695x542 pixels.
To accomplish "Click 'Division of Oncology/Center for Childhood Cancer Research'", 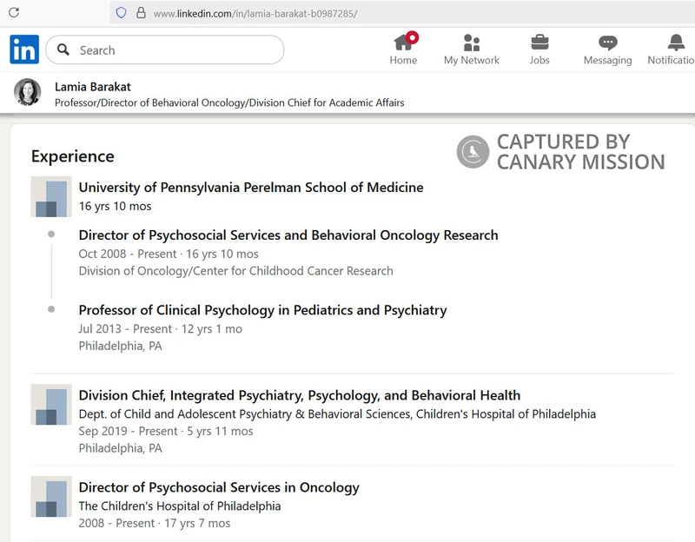I will pos(235,271).
